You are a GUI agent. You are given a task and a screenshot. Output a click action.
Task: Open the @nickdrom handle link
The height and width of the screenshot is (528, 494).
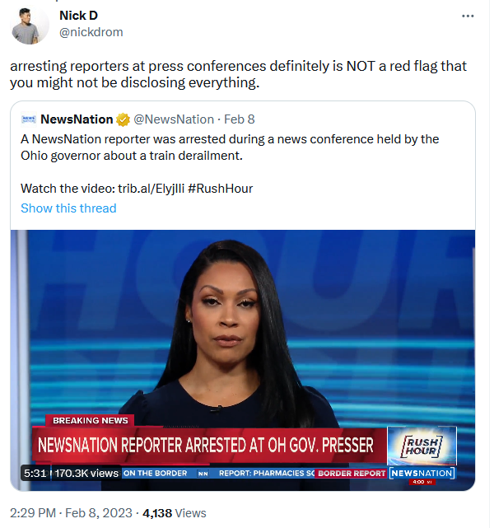[91, 32]
